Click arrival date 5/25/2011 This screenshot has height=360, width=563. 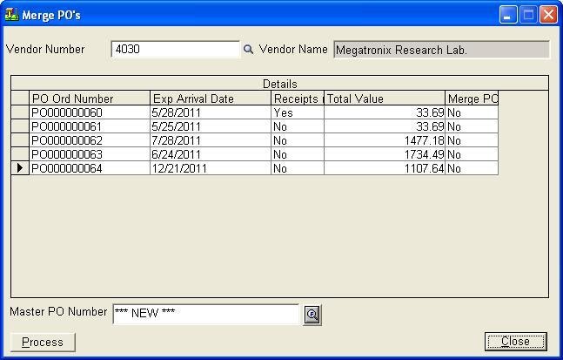[211, 126]
